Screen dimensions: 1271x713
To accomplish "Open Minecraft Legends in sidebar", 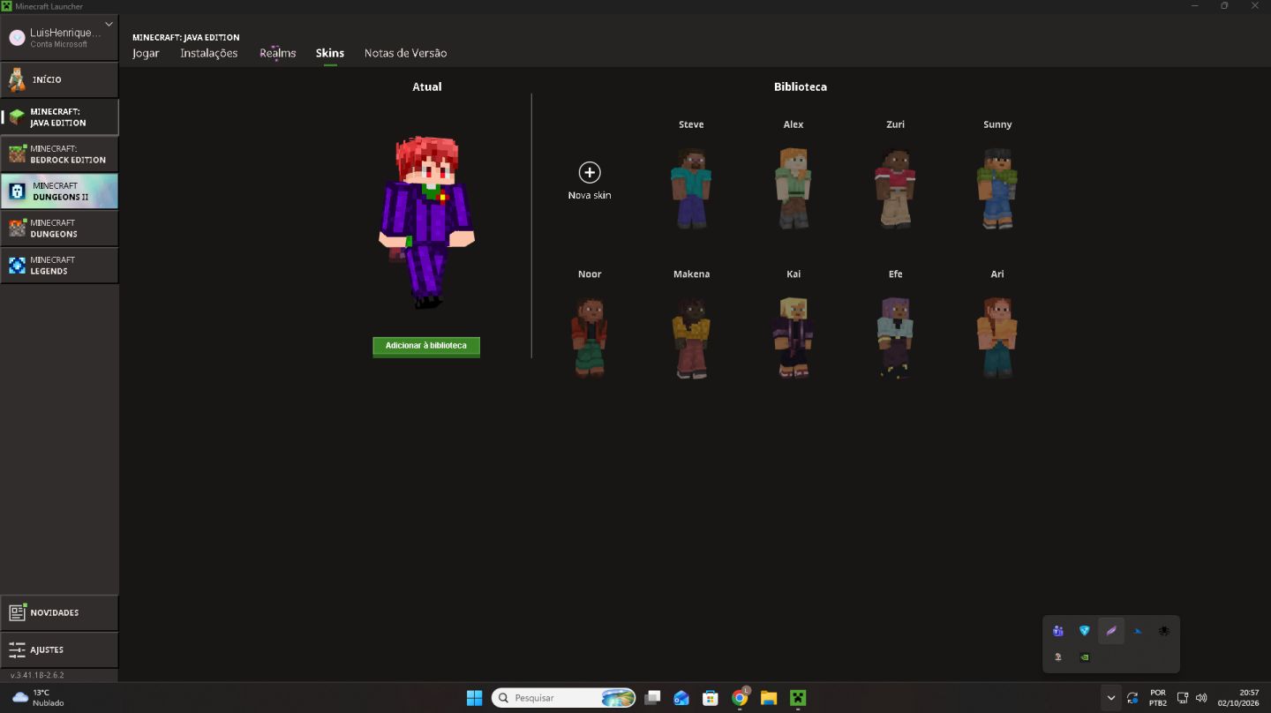I will pos(59,265).
